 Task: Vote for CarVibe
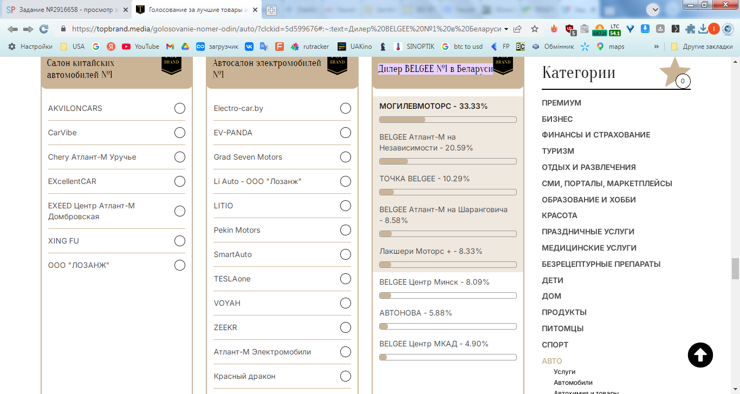tap(180, 133)
